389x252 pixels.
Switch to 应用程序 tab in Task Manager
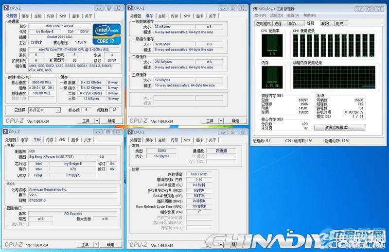tap(263, 23)
